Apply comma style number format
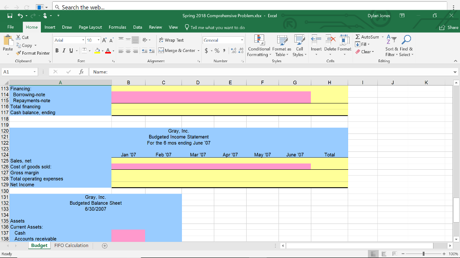This screenshot has width=460, height=258. (x=224, y=51)
